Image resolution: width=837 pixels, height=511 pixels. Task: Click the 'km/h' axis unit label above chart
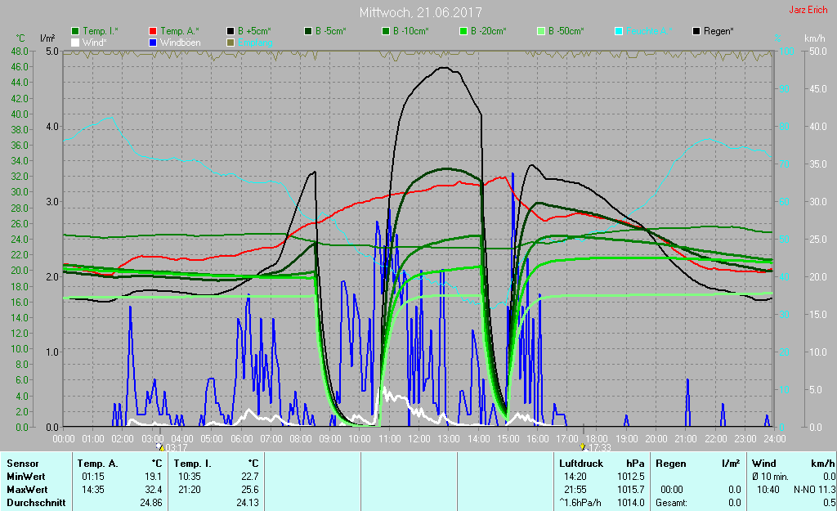pyautogui.click(x=815, y=38)
